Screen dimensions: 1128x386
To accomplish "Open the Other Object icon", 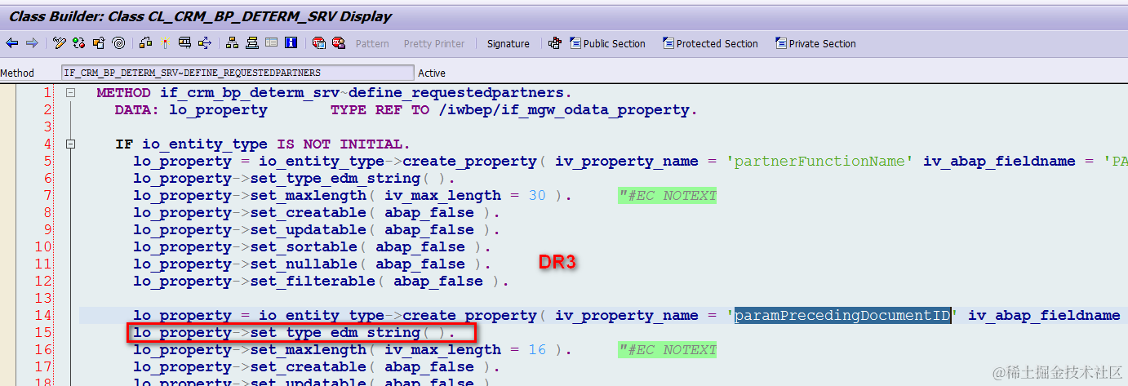I will coord(99,43).
